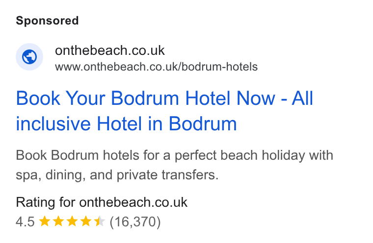
Task: Click the third gold rating star
Action: (x=72, y=221)
